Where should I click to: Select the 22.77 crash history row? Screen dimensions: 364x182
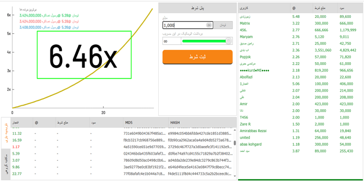click(17, 174)
